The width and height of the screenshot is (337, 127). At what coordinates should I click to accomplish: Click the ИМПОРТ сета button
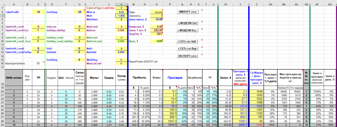[x=188, y=12]
